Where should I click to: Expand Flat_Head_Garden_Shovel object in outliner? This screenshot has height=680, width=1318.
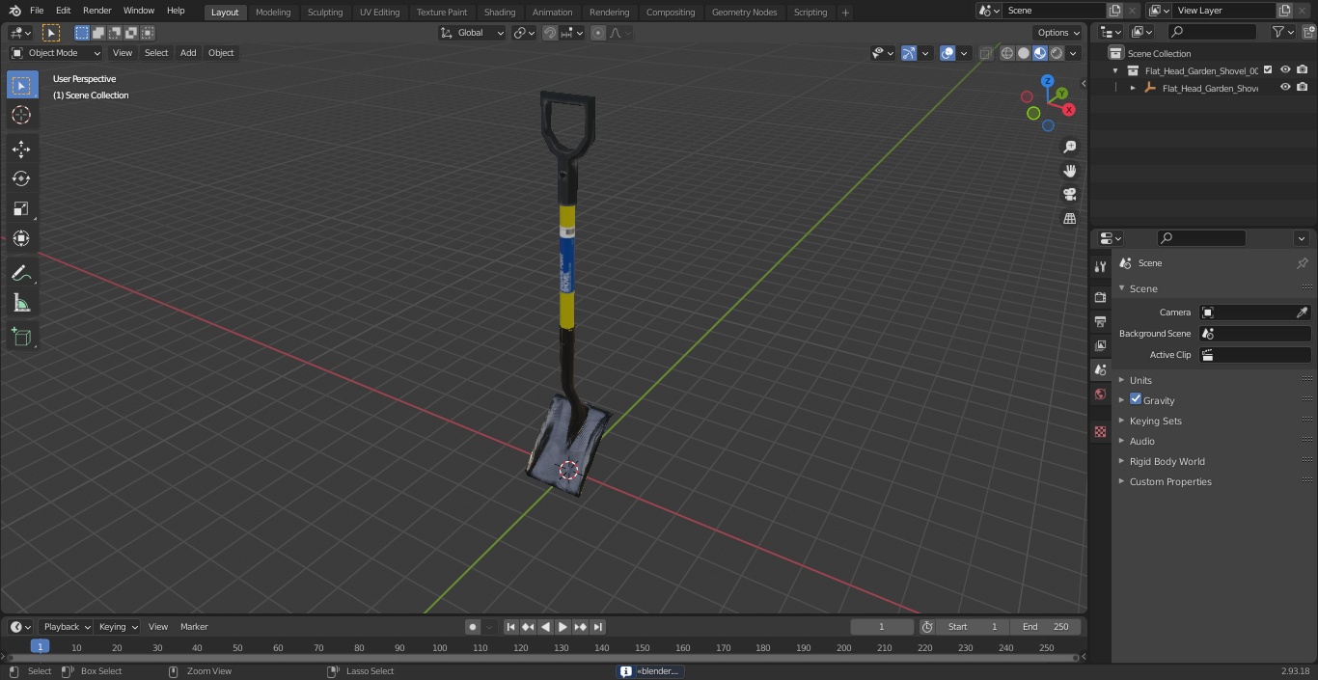(x=1133, y=88)
